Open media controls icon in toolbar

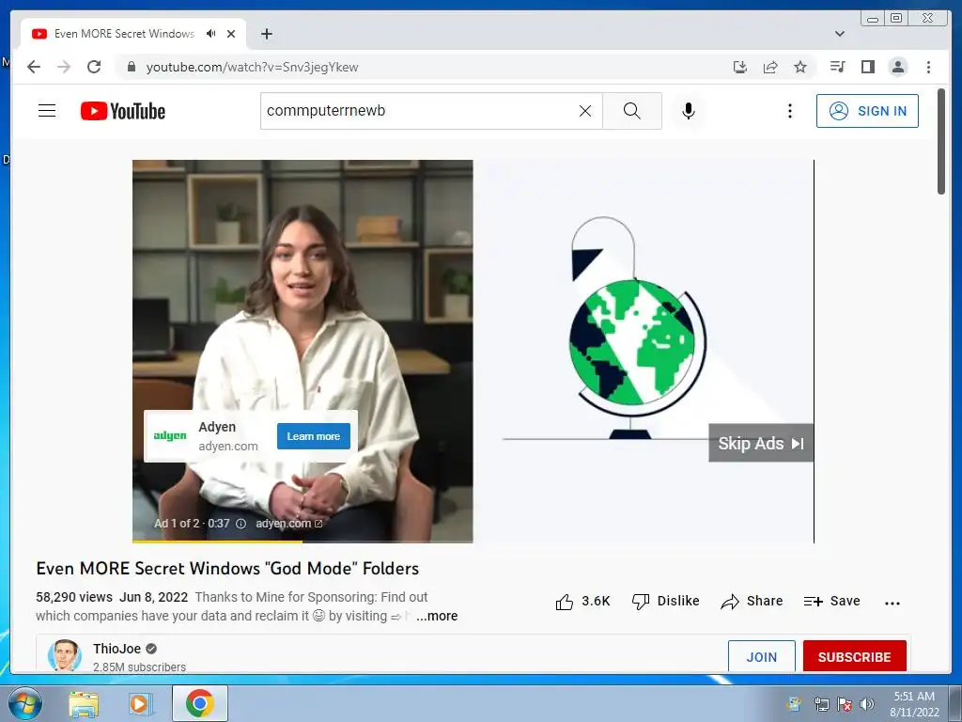tap(837, 67)
